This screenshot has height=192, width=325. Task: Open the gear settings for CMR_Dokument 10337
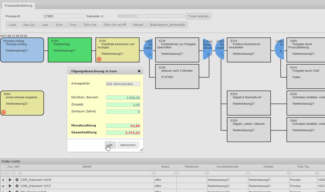[x=17, y=185]
